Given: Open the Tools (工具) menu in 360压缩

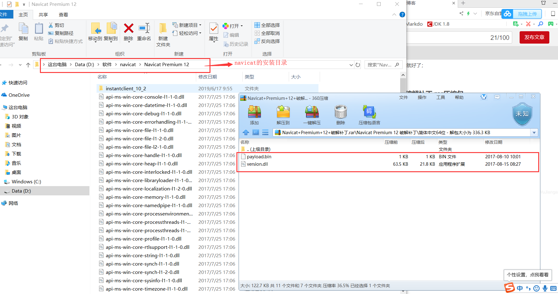Looking at the screenshot, I should click(x=440, y=97).
